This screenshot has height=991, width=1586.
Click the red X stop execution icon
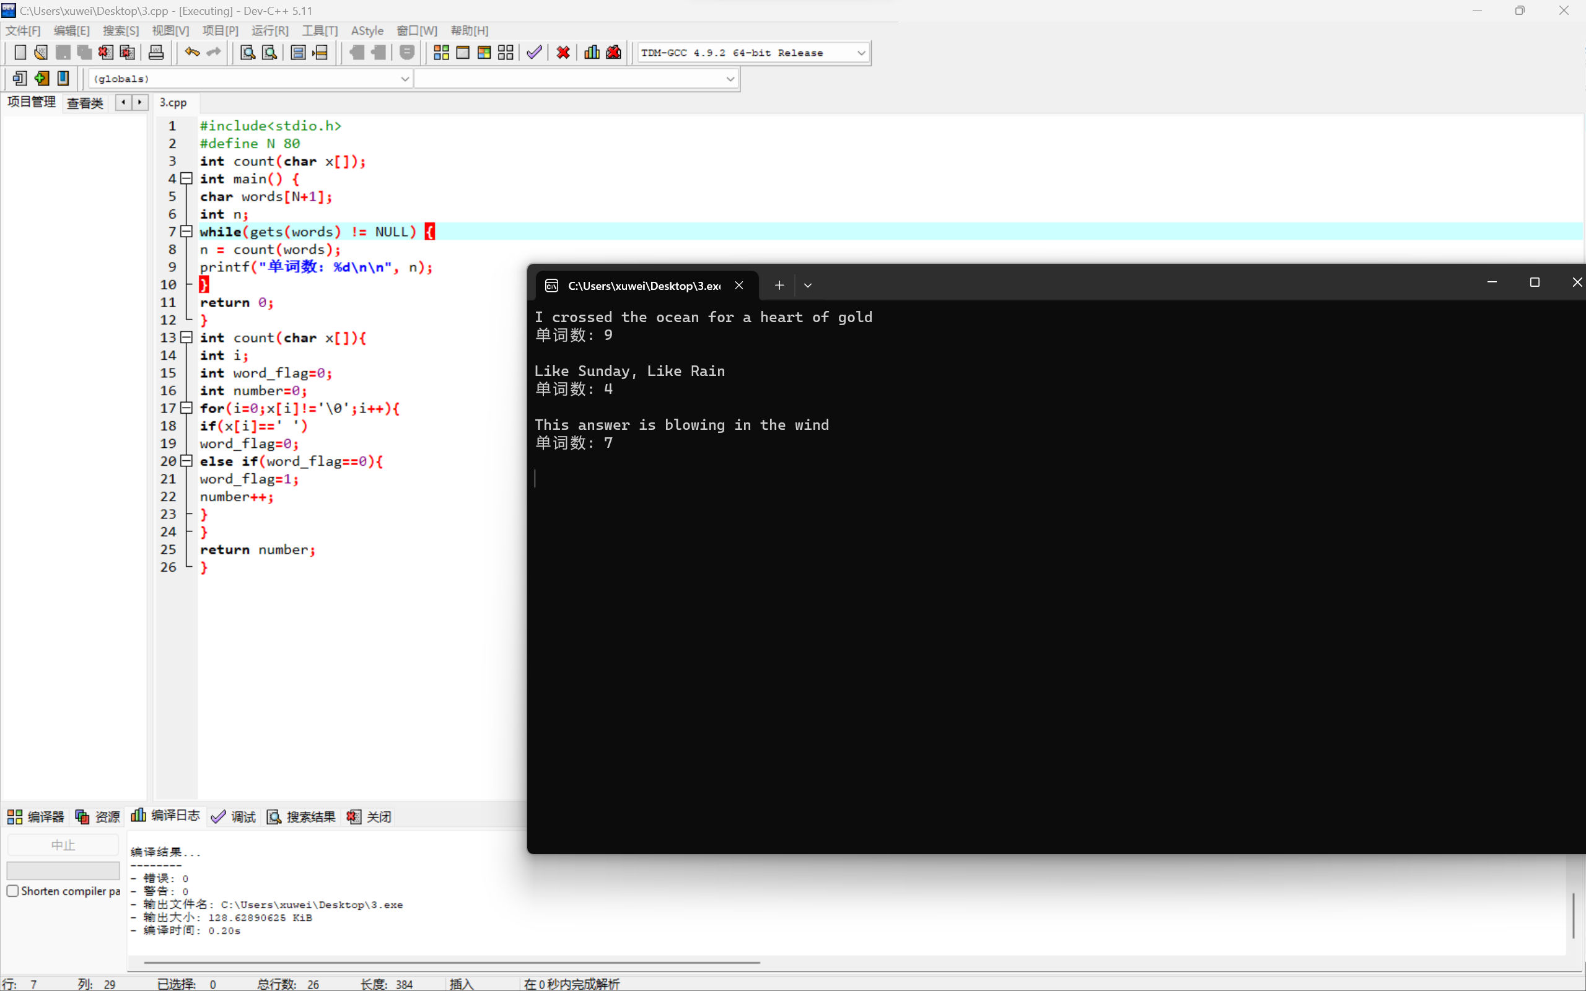pyautogui.click(x=563, y=53)
